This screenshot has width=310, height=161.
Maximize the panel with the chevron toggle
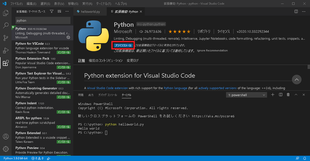pyautogui.click(x=296, y=95)
